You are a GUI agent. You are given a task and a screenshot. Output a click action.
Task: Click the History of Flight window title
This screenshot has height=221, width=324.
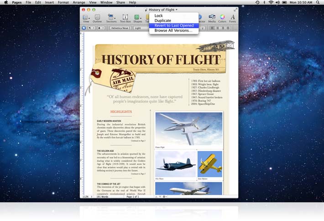pyautogui.click(x=161, y=10)
